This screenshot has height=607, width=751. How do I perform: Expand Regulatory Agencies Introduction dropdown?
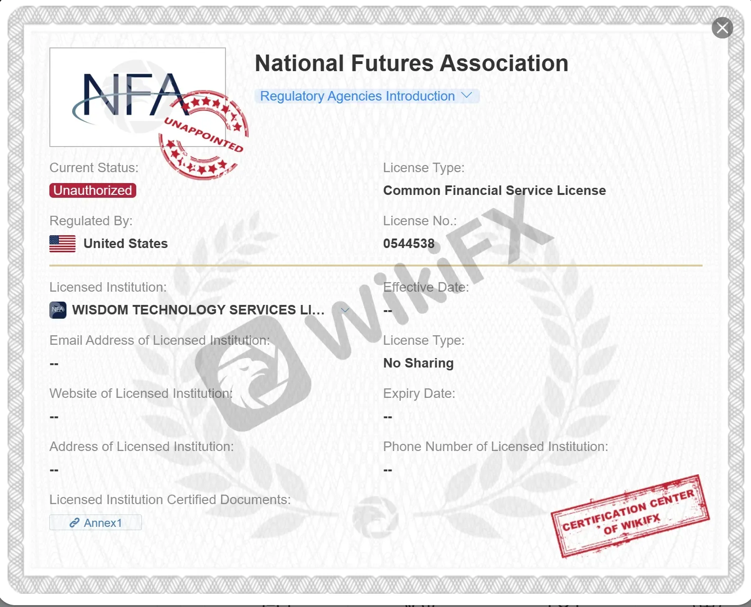367,96
